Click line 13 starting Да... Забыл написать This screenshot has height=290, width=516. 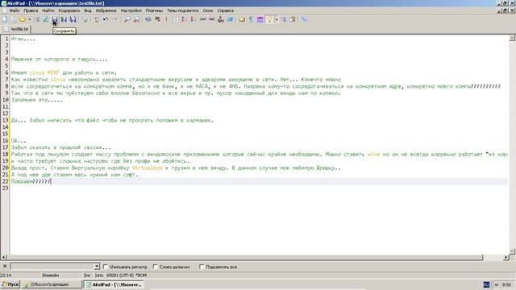click(112, 120)
